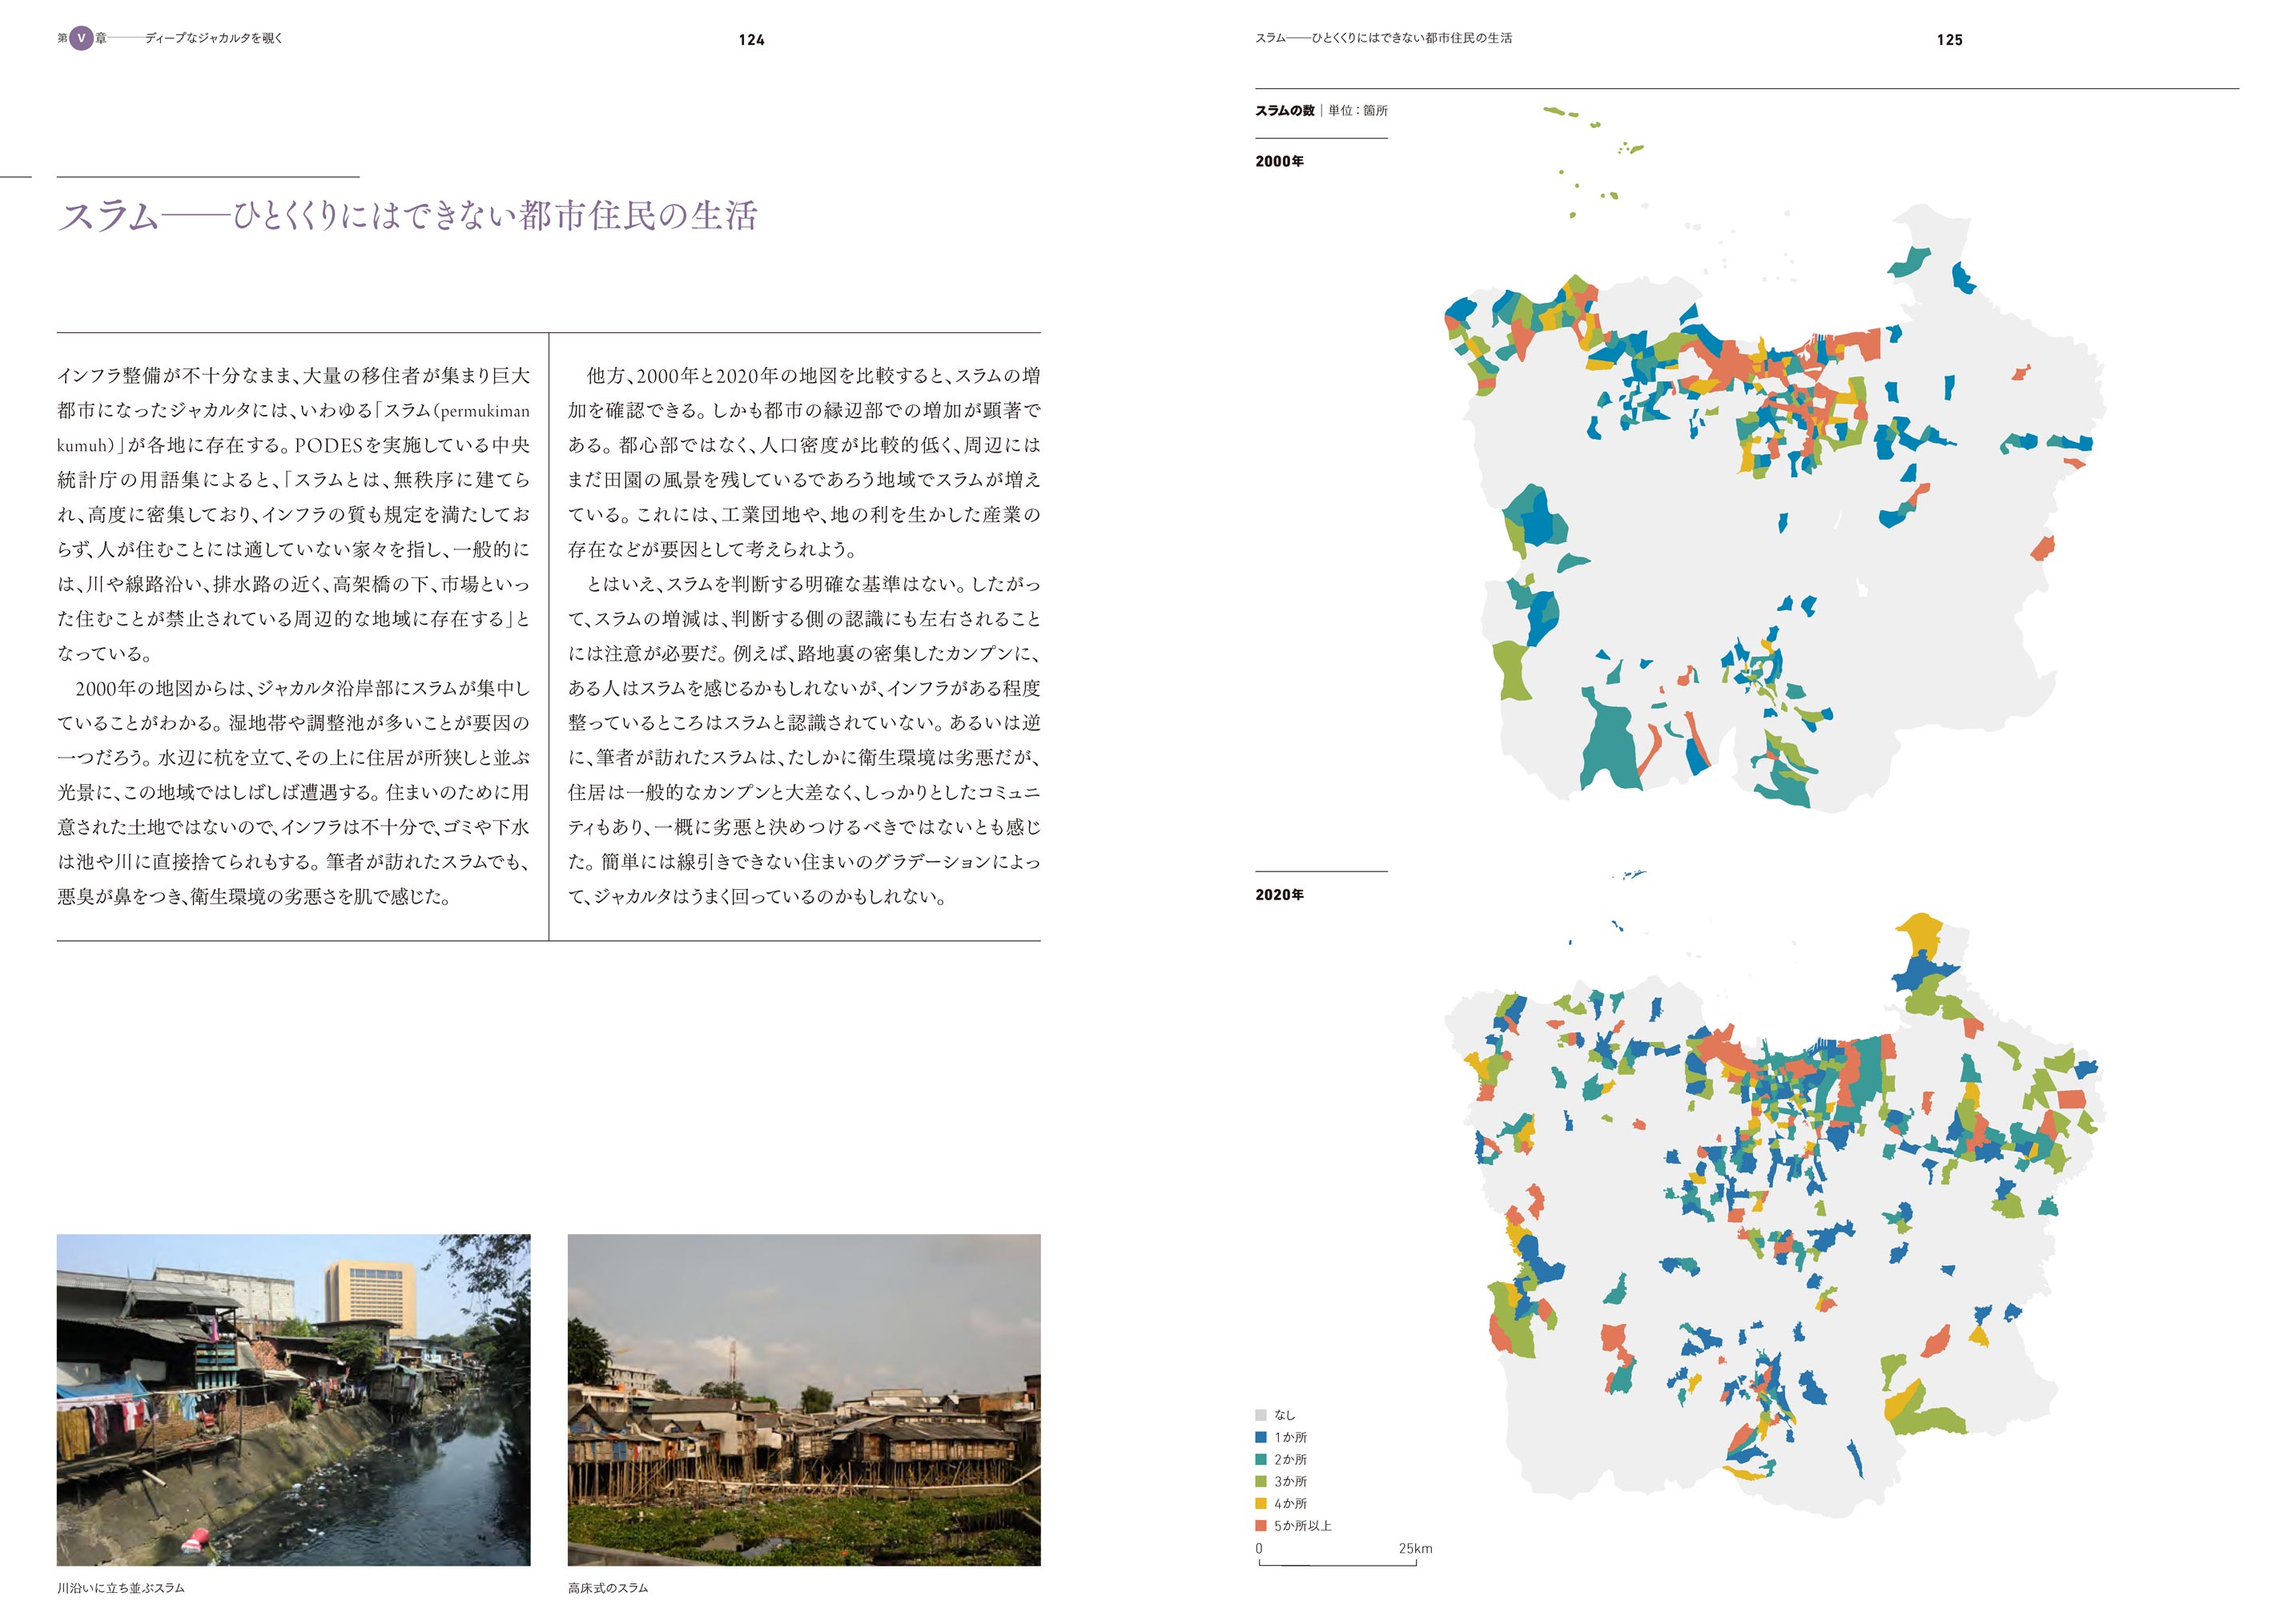Click the scale bar 0 label
This screenshot has height=1621, width=2296.
pos(1259,1549)
